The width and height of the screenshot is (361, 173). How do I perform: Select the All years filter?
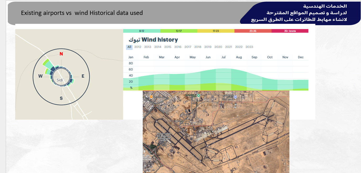point(129,47)
